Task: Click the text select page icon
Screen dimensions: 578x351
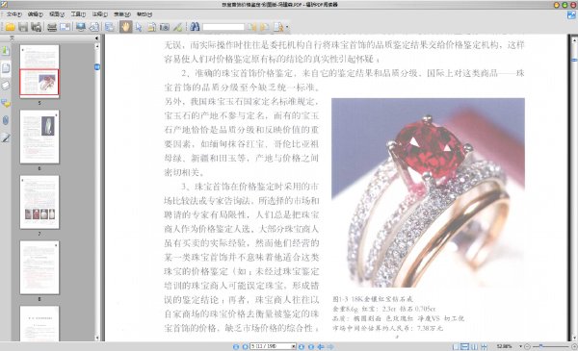Action: click(151, 27)
